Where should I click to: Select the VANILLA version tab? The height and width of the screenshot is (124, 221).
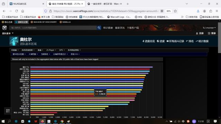tap(65, 22)
